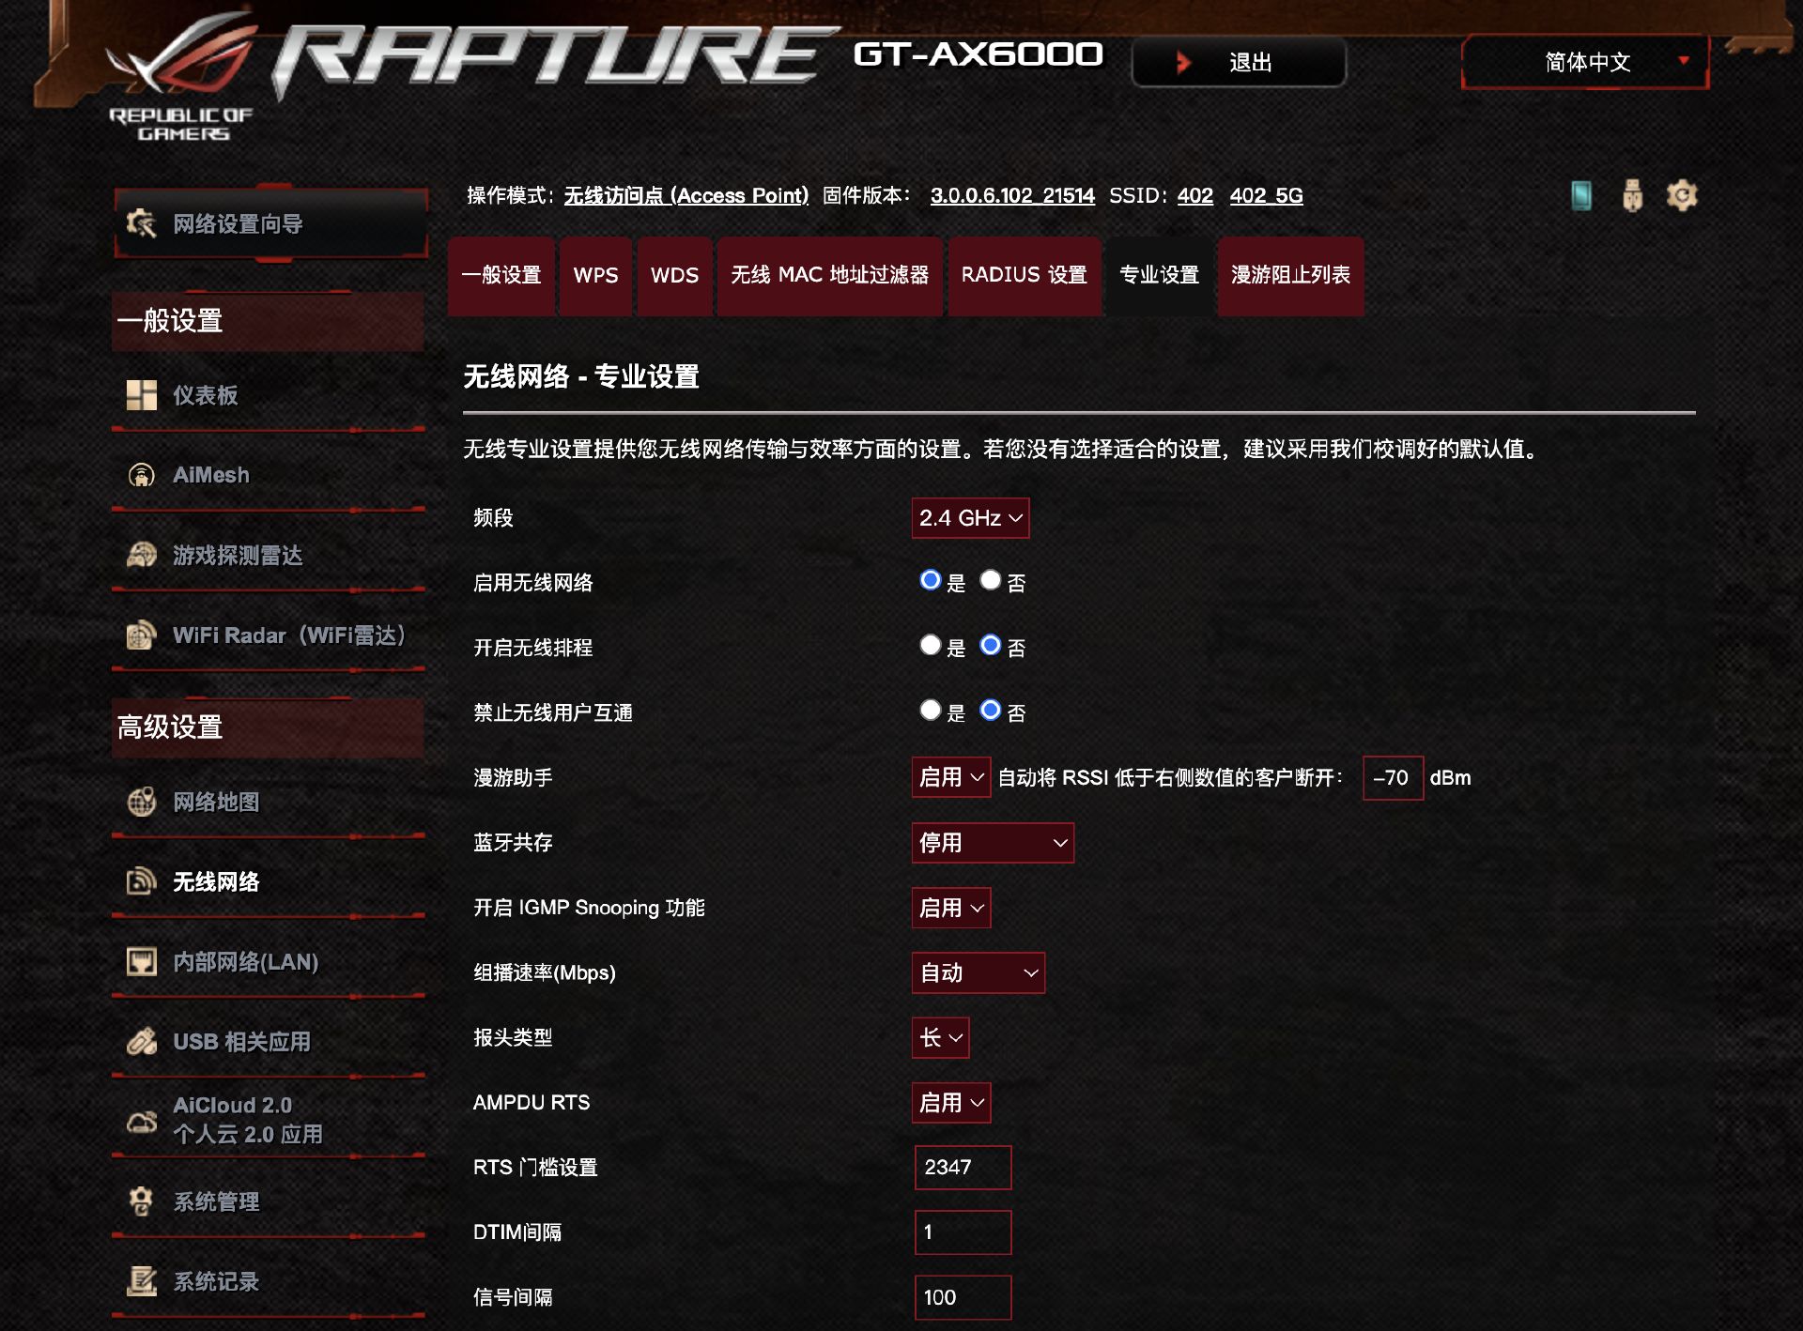The image size is (1803, 1331).
Task: Open the 报头类型 dropdown
Action: [940, 1037]
